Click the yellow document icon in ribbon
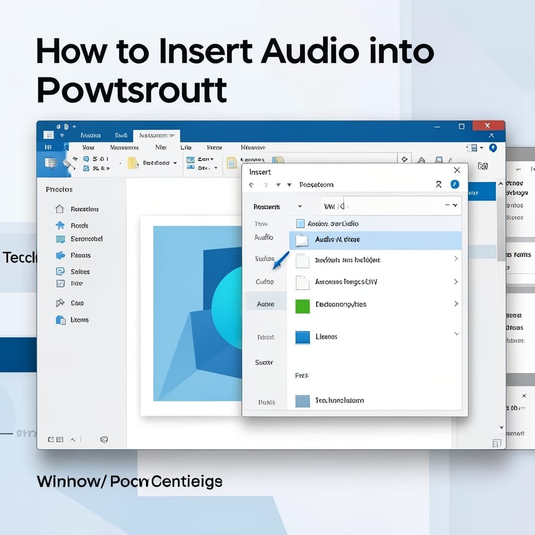Image resolution: width=535 pixels, height=535 pixels. point(232,163)
